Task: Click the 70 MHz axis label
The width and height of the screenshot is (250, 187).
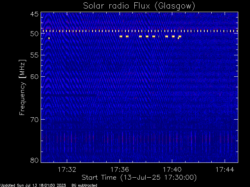Action: pyautogui.click(x=34, y=120)
